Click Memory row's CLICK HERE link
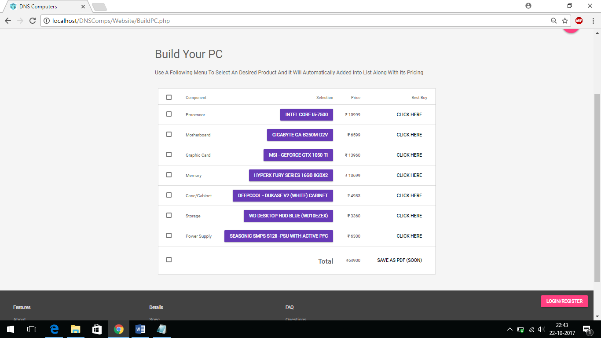 click(x=409, y=175)
